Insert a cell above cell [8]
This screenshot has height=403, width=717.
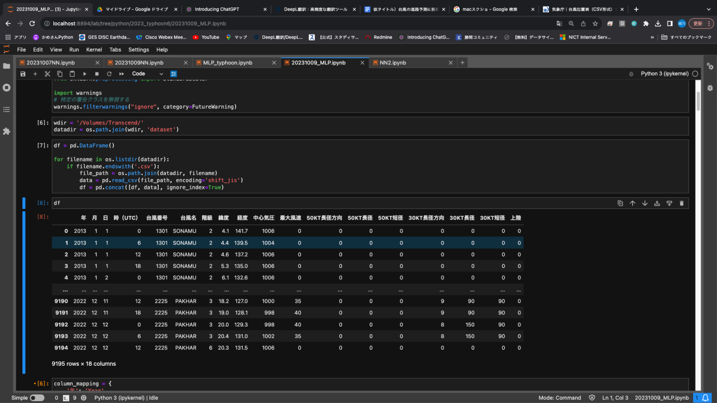click(x=657, y=203)
